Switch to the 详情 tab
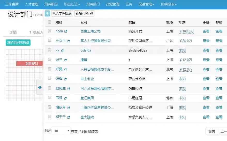 13,32
